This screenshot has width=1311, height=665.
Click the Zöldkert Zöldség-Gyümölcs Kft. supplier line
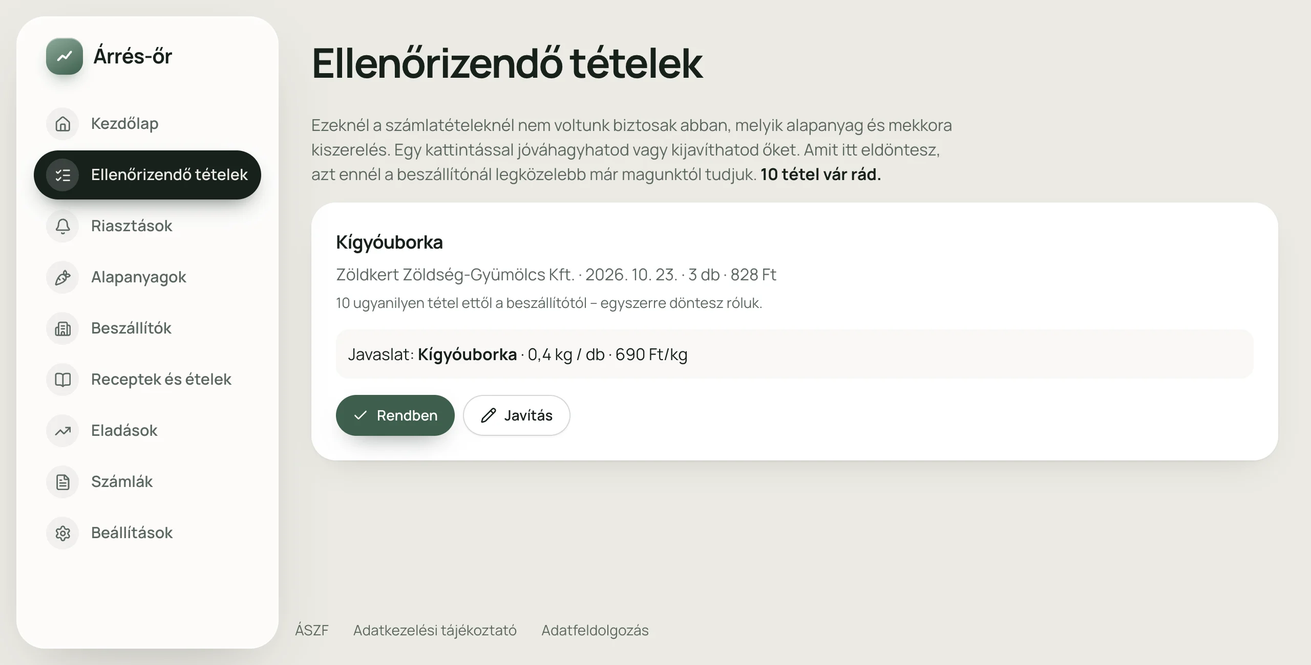556,275
